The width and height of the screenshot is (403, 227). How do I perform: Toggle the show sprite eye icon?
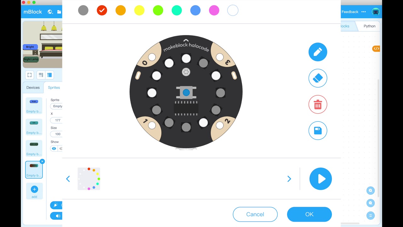click(x=54, y=148)
